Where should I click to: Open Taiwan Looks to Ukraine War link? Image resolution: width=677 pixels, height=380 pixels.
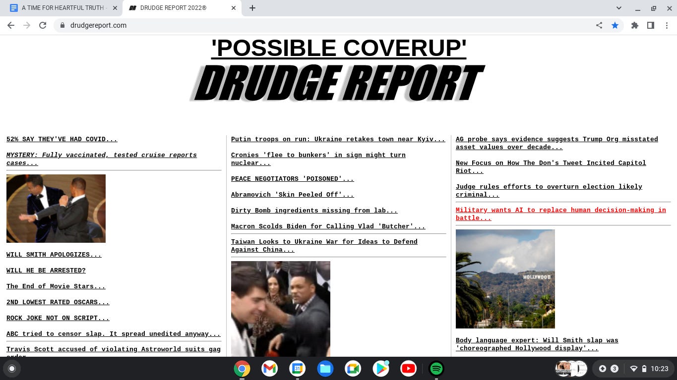point(324,246)
